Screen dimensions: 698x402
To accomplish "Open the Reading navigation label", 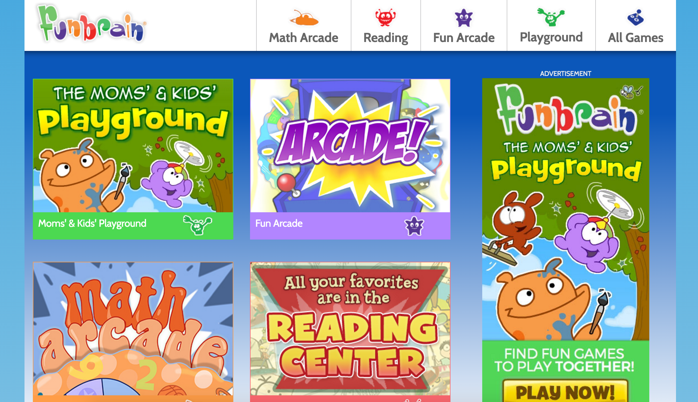I will click(386, 38).
